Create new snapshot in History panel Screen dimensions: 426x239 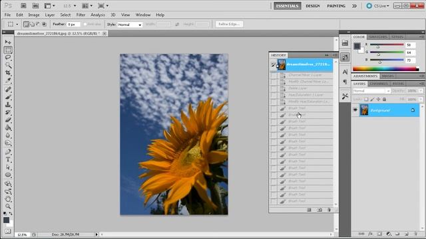(319, 210)
